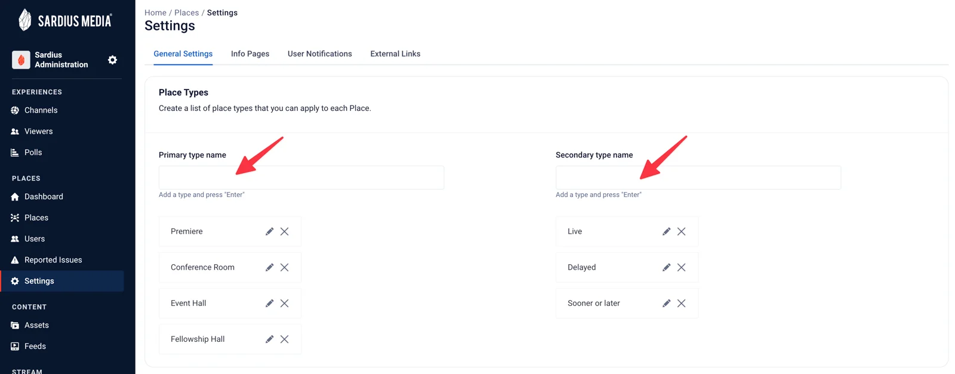
Task: Click the Sooner or later label
Action: click(x=594, y=303)
